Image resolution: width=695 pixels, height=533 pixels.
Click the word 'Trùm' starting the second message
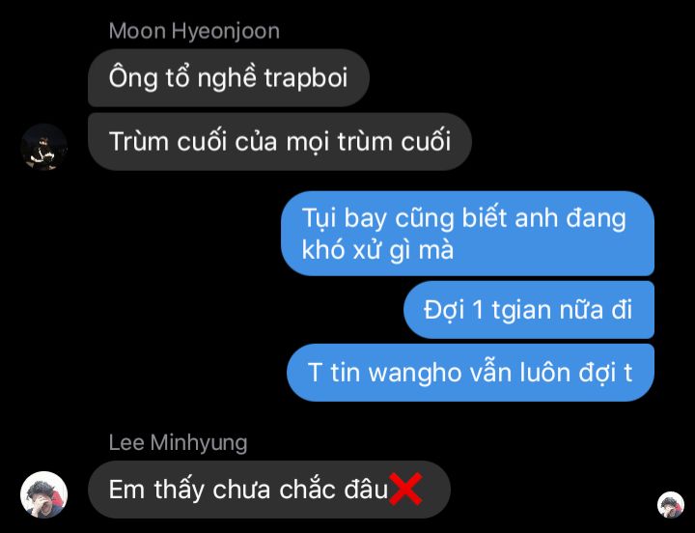tap(139, 141)
